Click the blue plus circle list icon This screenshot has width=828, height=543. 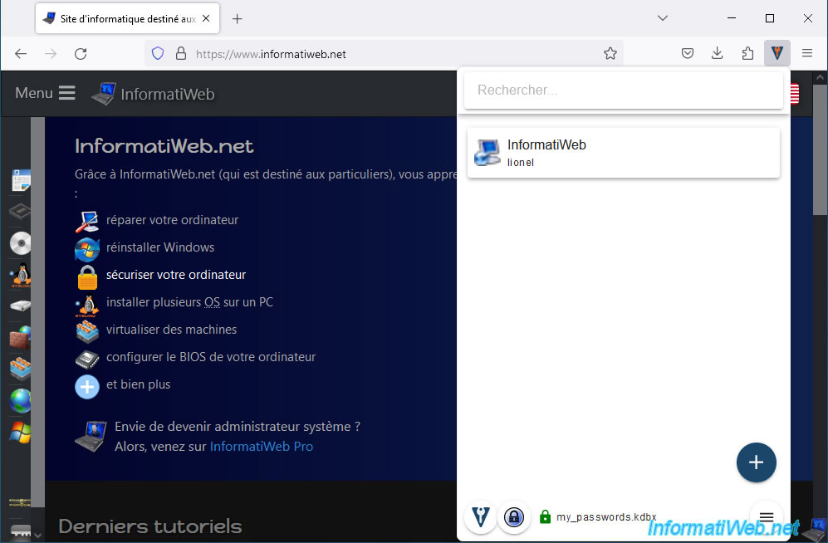(x=87, y=387)
